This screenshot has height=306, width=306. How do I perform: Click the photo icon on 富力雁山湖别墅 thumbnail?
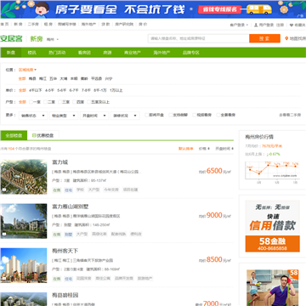pos(3,235)
